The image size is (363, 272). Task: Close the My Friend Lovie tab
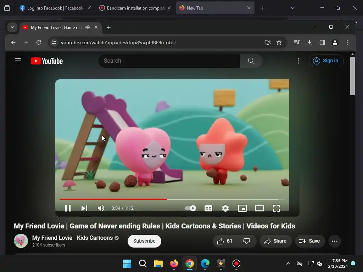[96, 27]
